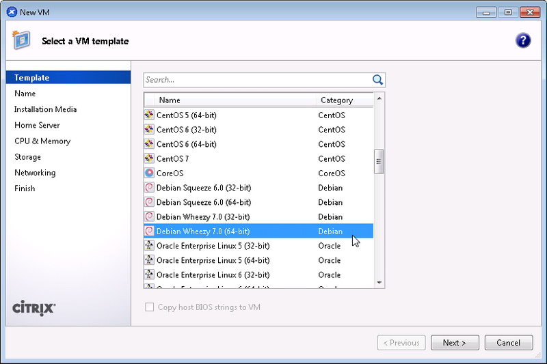Click the New VM wizard icon in header
Viewport: 547px width, 364px height.
point(21,40)
